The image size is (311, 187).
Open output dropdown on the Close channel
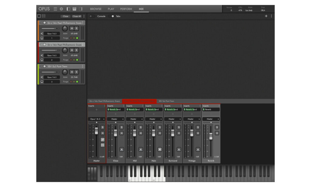click(x=116, y=119)
